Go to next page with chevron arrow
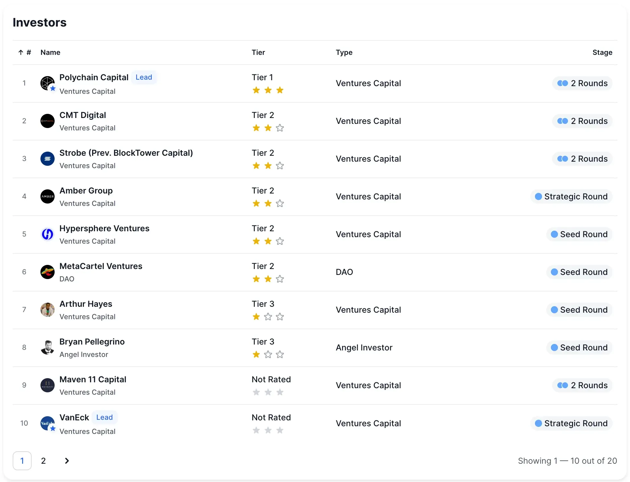 pyautogui.click(x=67, y=461)
